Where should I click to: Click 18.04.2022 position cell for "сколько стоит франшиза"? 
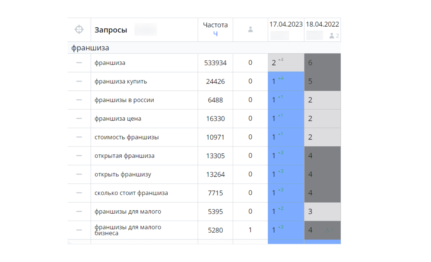click(322, 193)
